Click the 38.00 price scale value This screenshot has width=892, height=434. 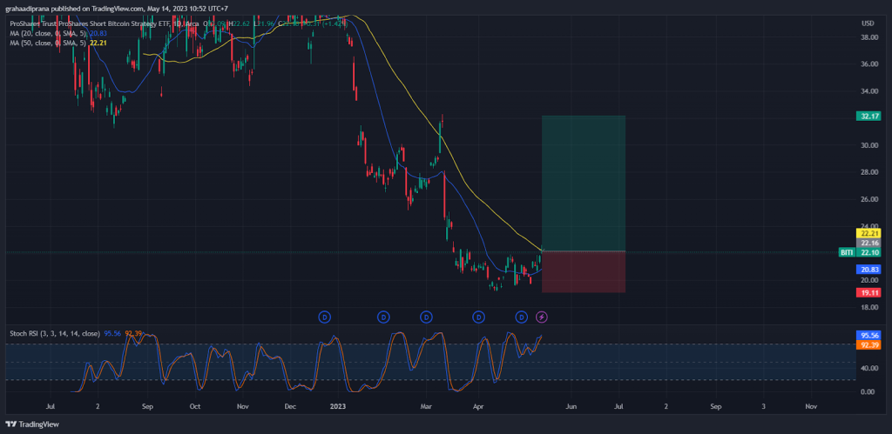(868, 37)
